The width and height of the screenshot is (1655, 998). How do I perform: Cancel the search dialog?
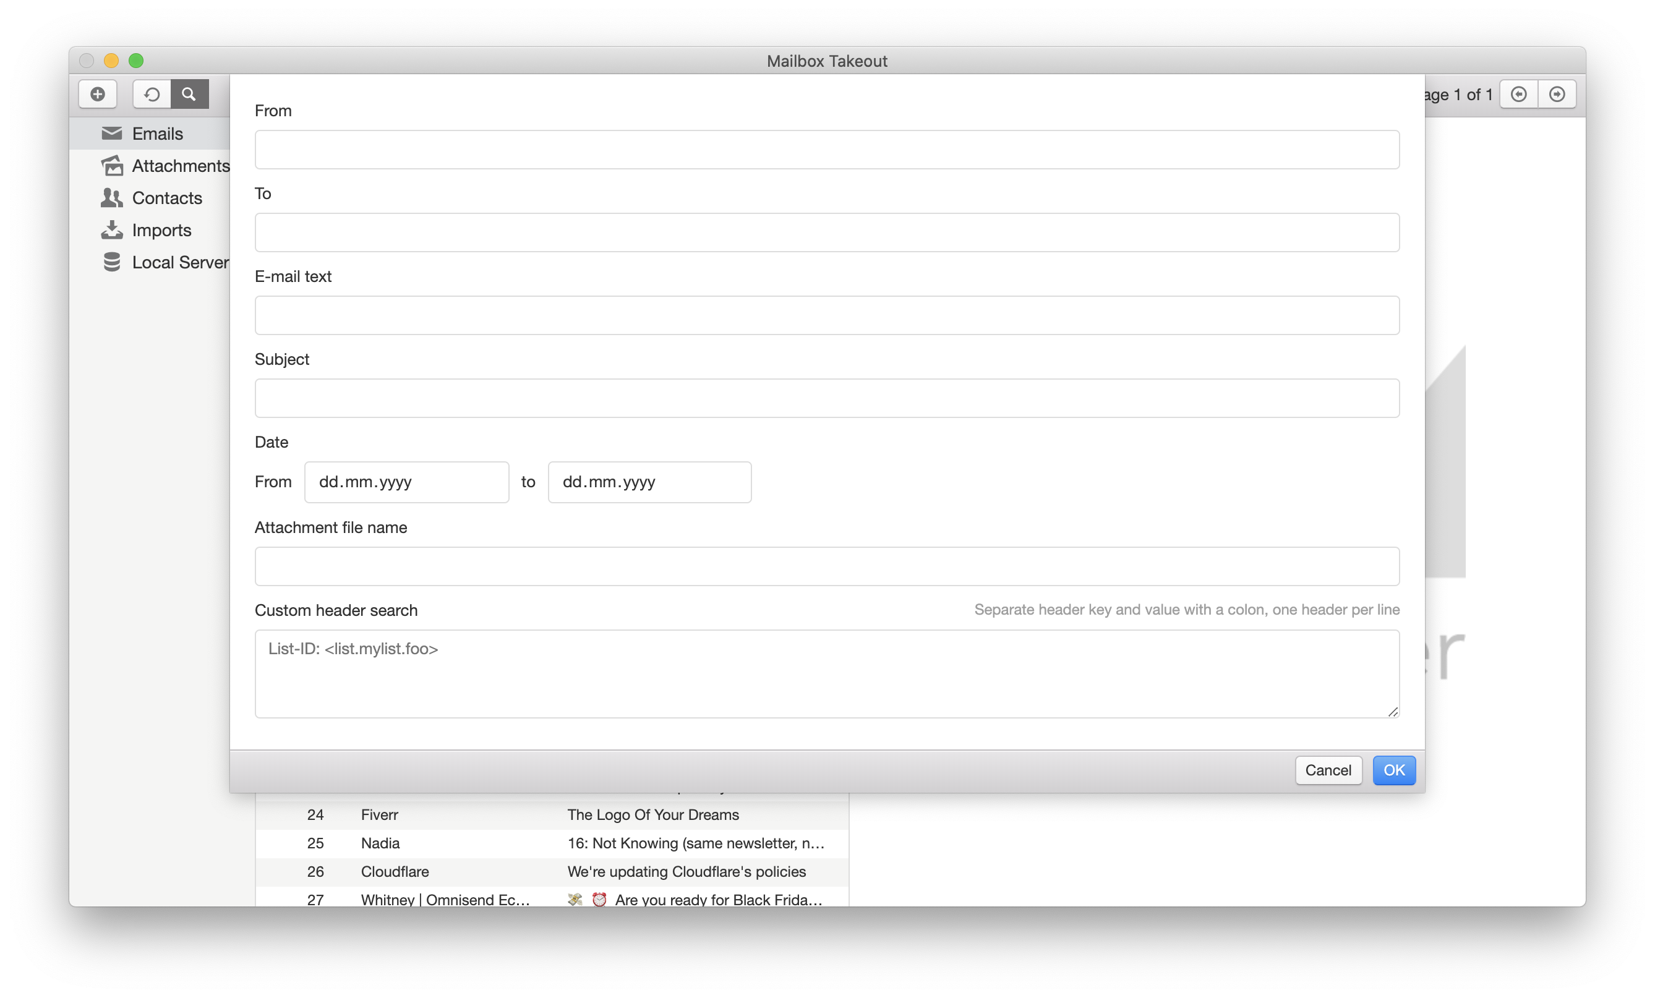(1328, 770)
